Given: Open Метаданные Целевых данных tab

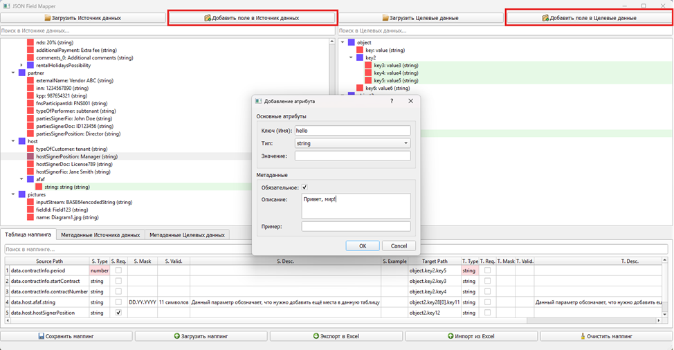Looking at the screenshot, I should (x=187, y=235).
